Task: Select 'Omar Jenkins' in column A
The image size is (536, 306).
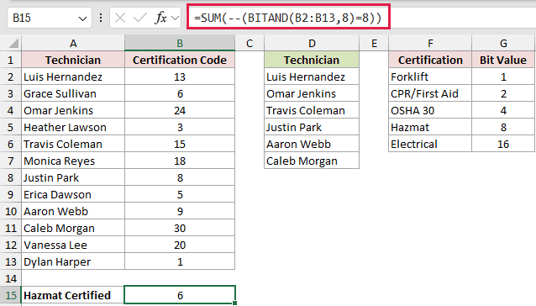Action: (73, 110)
